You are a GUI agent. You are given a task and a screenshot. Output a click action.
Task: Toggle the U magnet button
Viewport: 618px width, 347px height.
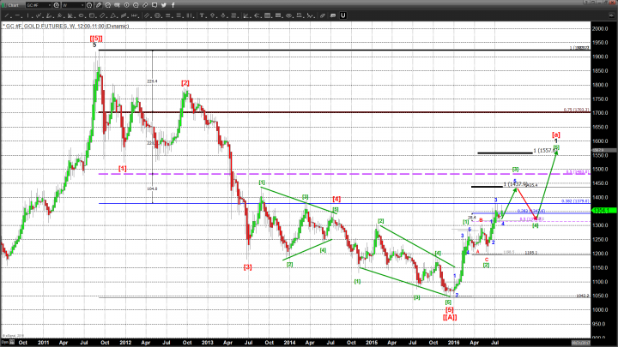pos(344,15)
